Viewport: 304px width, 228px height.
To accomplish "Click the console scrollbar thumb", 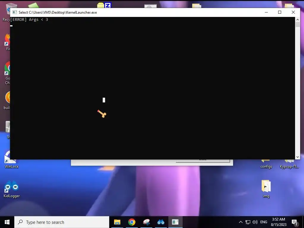I will [297, 24].
